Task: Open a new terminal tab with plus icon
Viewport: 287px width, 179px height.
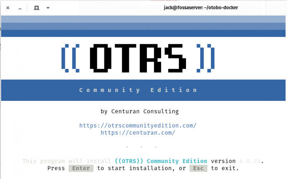Action: pyautogui.click(x=37, y=8)
